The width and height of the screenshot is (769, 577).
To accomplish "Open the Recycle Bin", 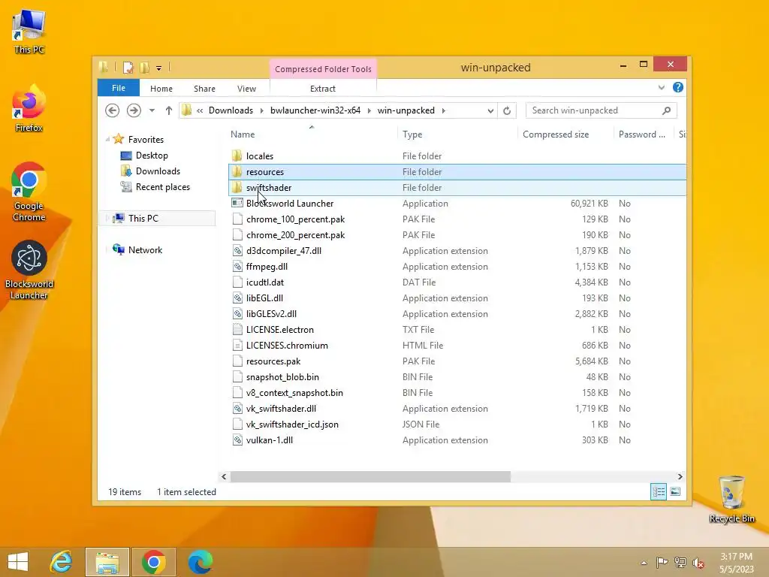I will 731,499.
